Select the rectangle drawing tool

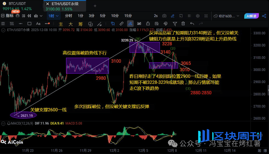pos(29,24)
